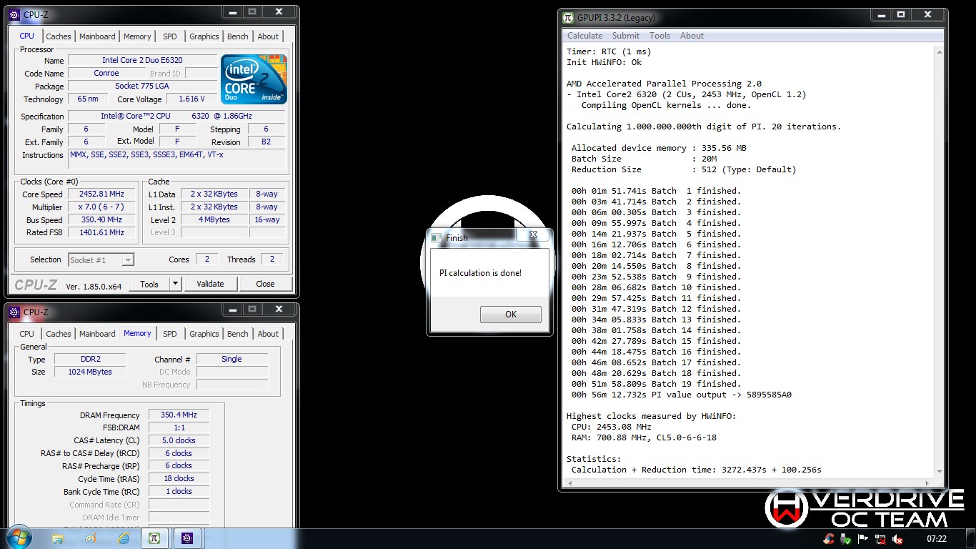Click the 'PI calculation is done!' message
976x549 pixels.
[480, 273]
